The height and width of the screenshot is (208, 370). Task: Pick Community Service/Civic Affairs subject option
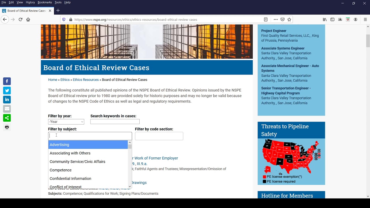88,161
